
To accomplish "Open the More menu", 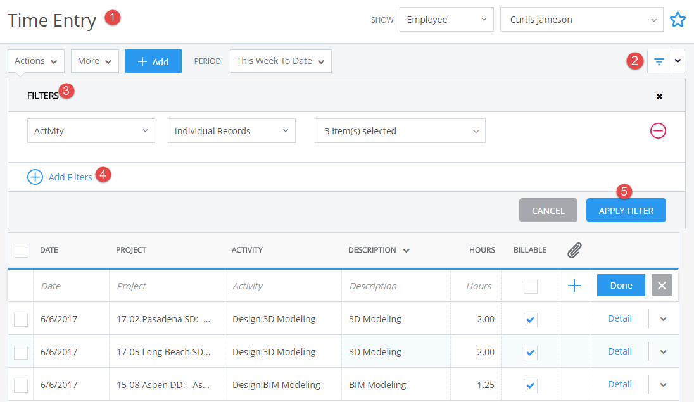I will 95,61.
